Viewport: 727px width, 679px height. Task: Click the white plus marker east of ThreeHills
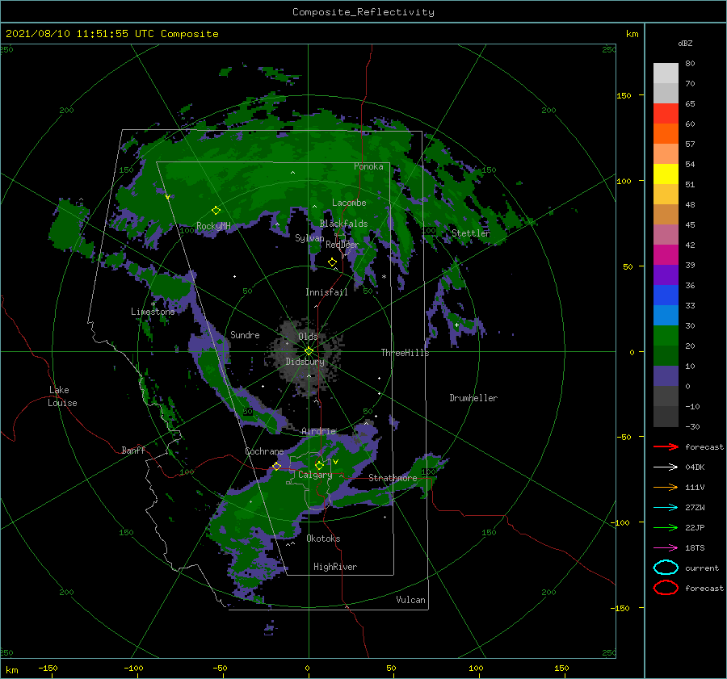[x=456, y=325]
